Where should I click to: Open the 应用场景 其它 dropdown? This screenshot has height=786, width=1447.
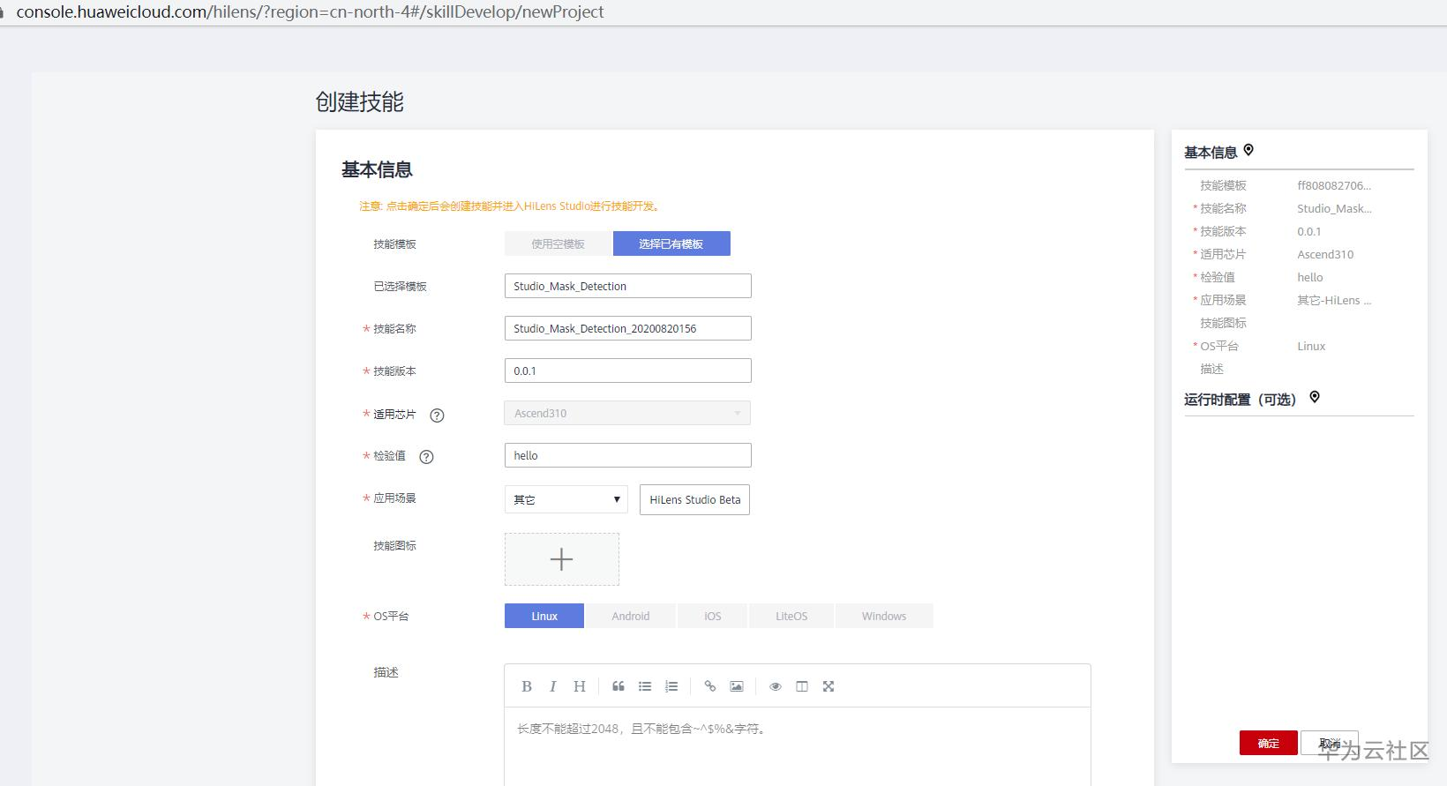pos(566,499)
